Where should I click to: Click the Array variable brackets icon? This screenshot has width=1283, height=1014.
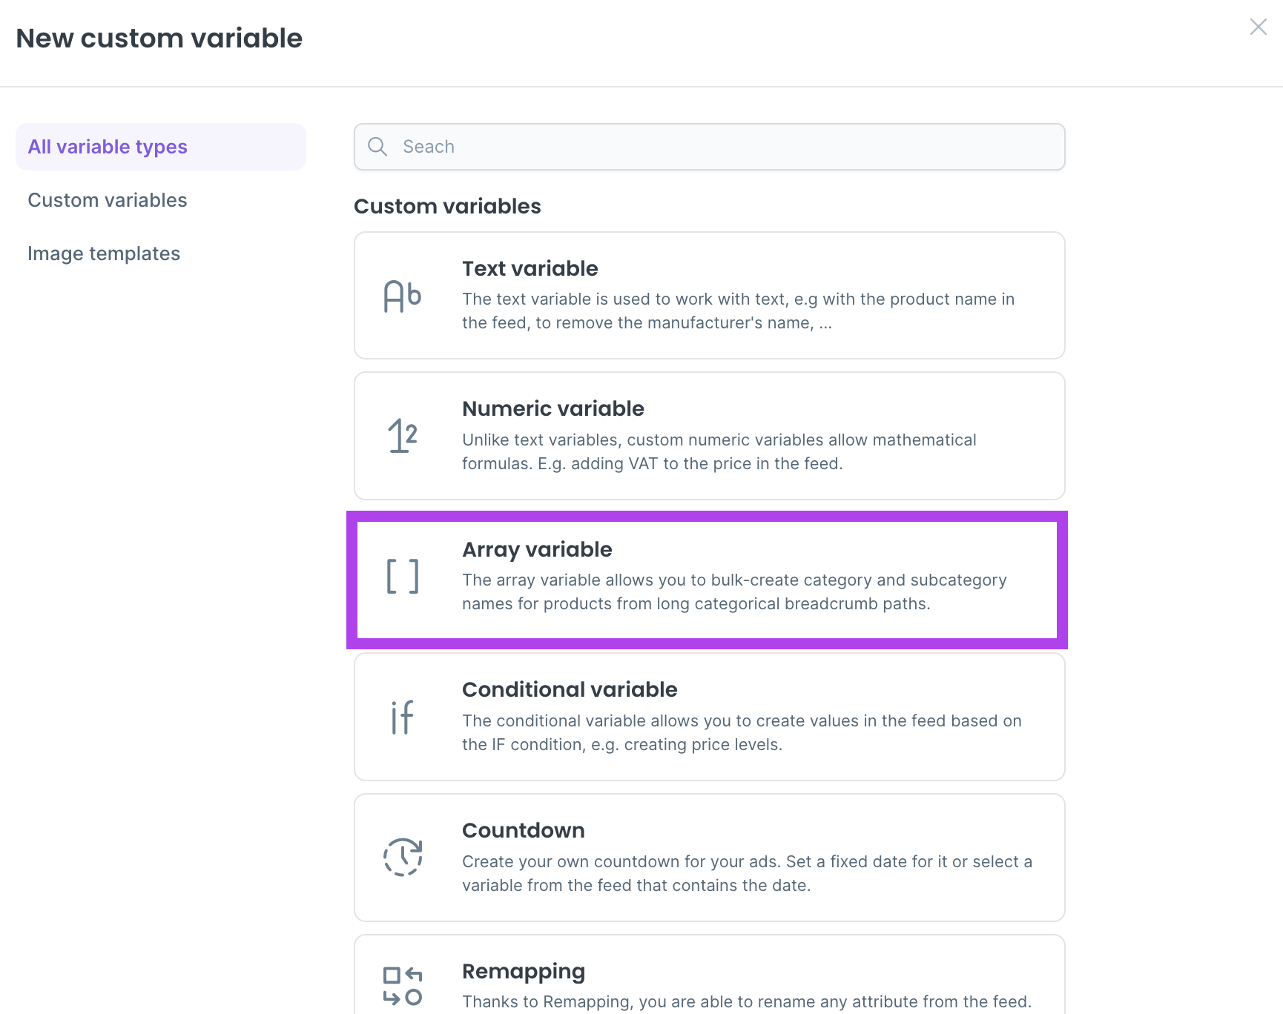(403, 577)
